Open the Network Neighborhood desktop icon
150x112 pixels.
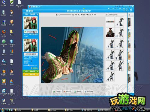pyautogui.click(x=4, y=23)
